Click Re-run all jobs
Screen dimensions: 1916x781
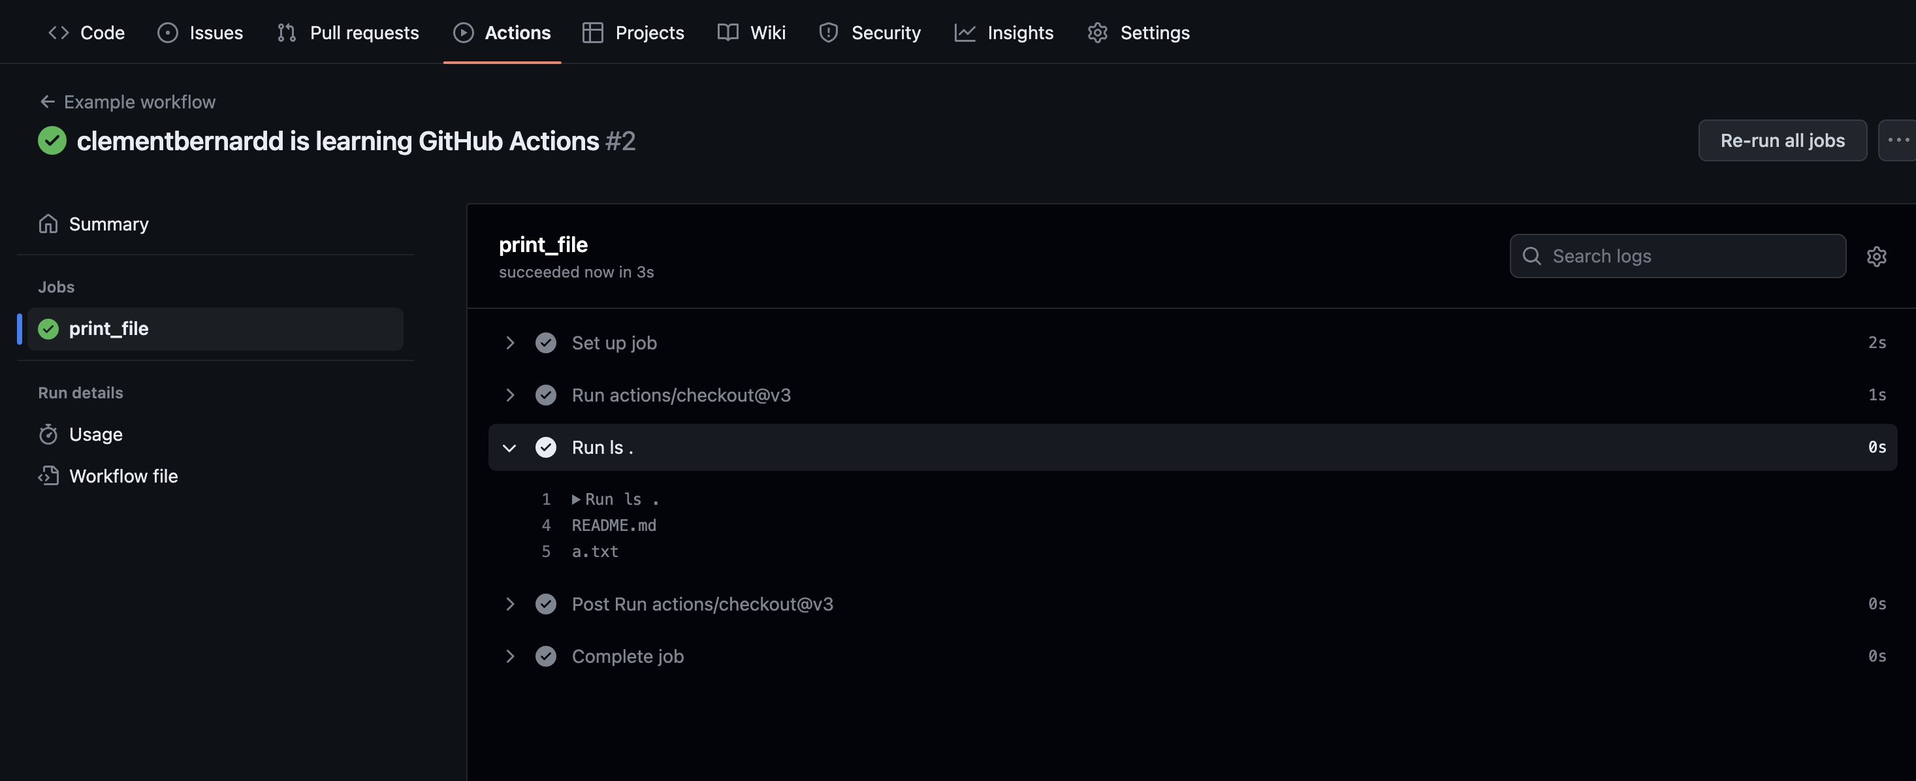(1782, 140)
